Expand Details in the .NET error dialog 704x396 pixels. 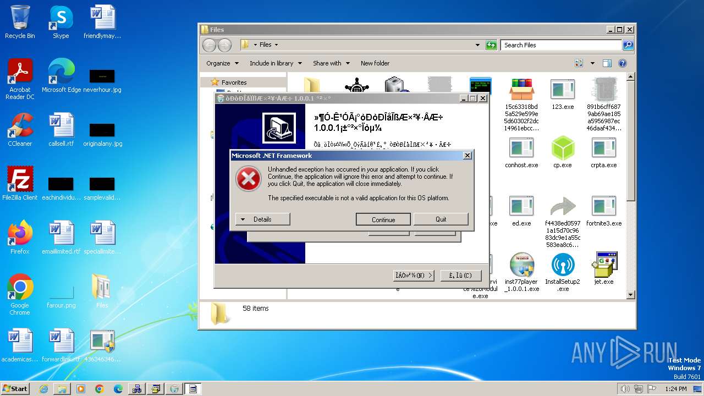point(263,219)
